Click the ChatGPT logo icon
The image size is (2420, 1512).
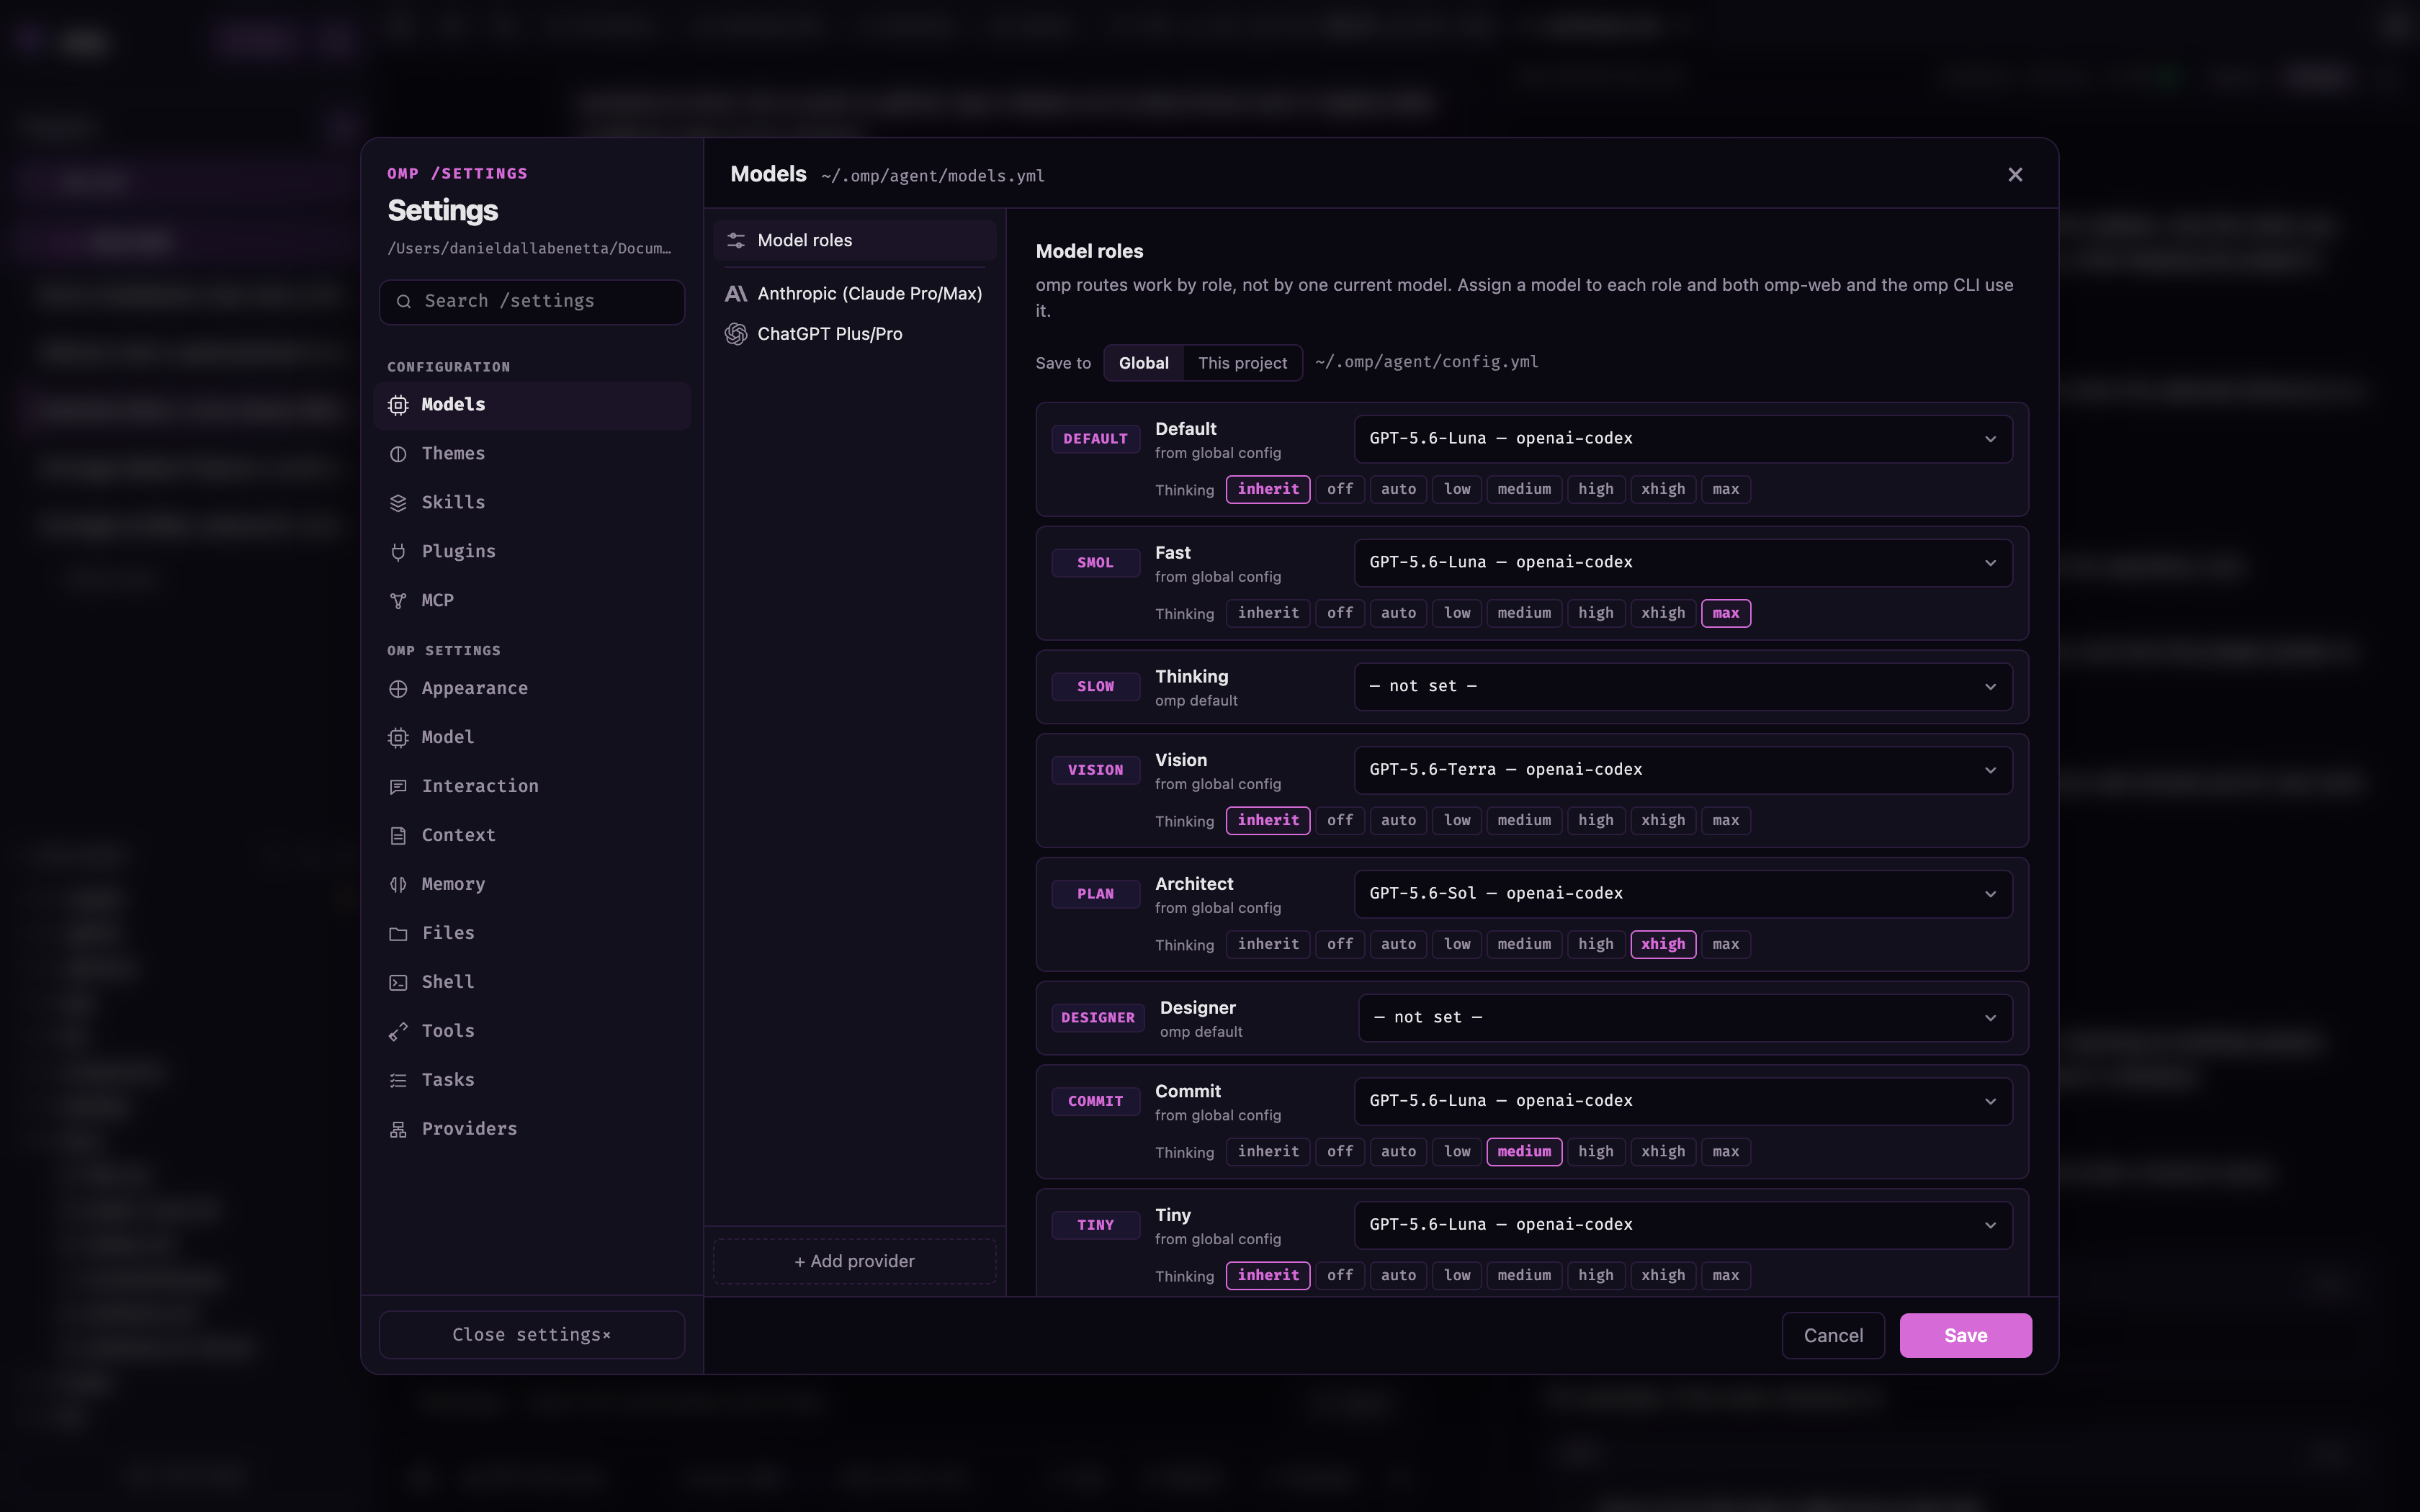pos(736,334)
